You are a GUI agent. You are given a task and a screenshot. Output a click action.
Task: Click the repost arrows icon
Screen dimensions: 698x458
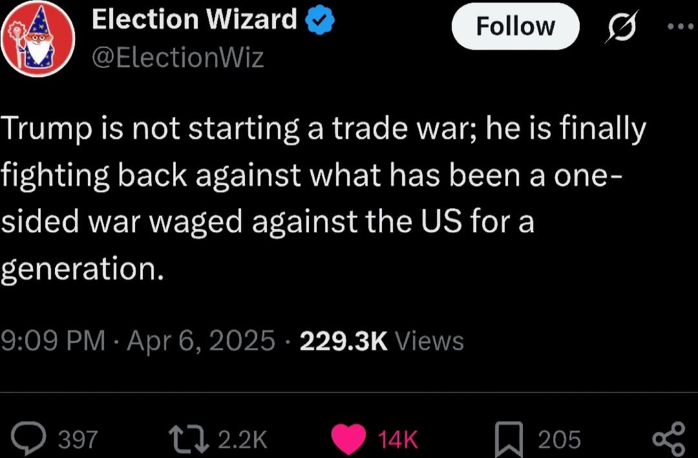coord(188,439)
